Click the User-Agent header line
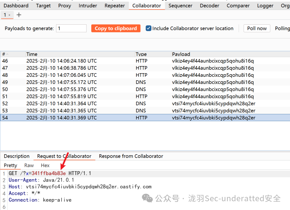The image size is (290, 210). 41,180
